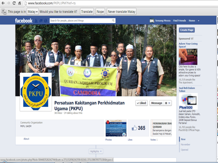
Task: Open friend requests icon beside Facebook logo
Action: 36,21
